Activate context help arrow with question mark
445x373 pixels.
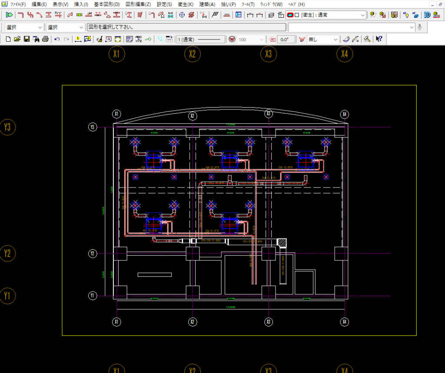(x=379, y=40)
